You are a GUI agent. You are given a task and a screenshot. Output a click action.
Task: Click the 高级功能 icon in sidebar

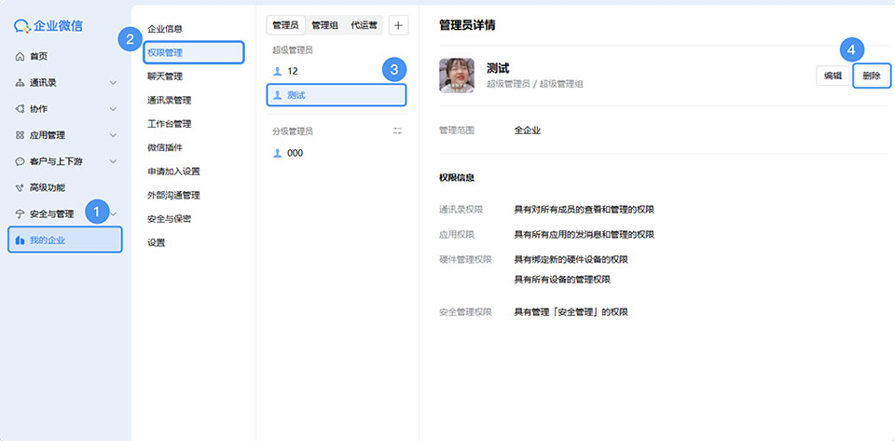[21, 187]
